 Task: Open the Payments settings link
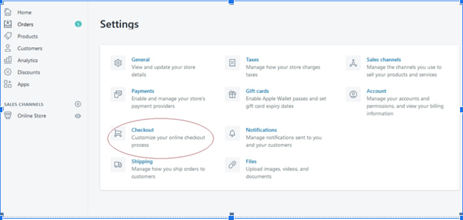click(x=143, y=91)
